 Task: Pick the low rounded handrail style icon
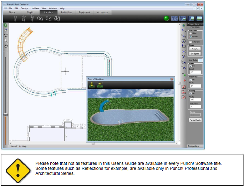click(x=40, y=19)
